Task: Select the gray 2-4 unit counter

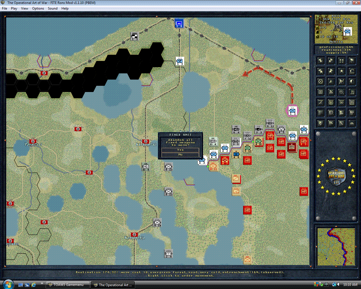Action: (x=168, y=253)
